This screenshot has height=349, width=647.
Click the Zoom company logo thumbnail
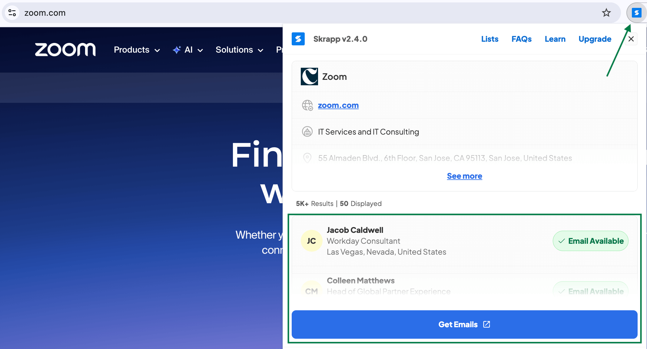pos(309,77)
